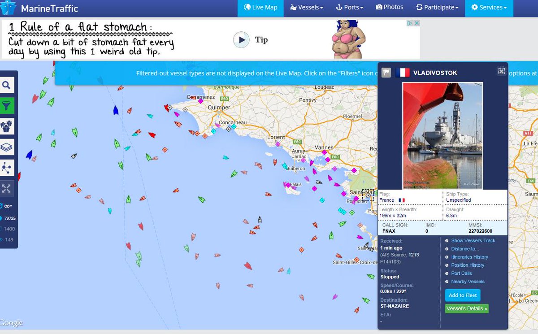This screenshot has width=538, height=334.
Task: Click the AdChoices triangle icon
Action: [409, 23]
